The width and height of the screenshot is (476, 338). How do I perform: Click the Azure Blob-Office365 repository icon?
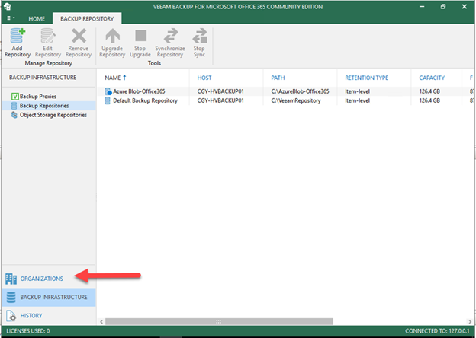108,91
